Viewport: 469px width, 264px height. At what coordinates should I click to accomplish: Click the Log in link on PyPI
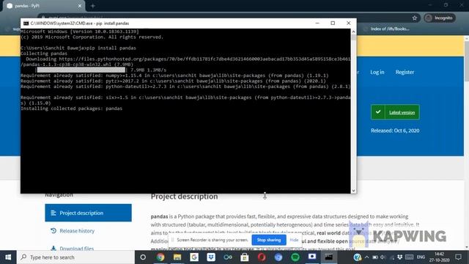[377, 72]
